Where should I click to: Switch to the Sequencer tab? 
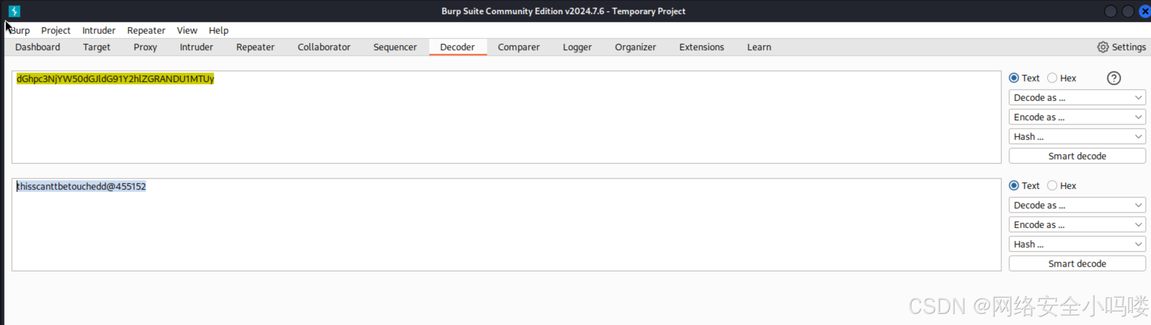click(395, 47)
